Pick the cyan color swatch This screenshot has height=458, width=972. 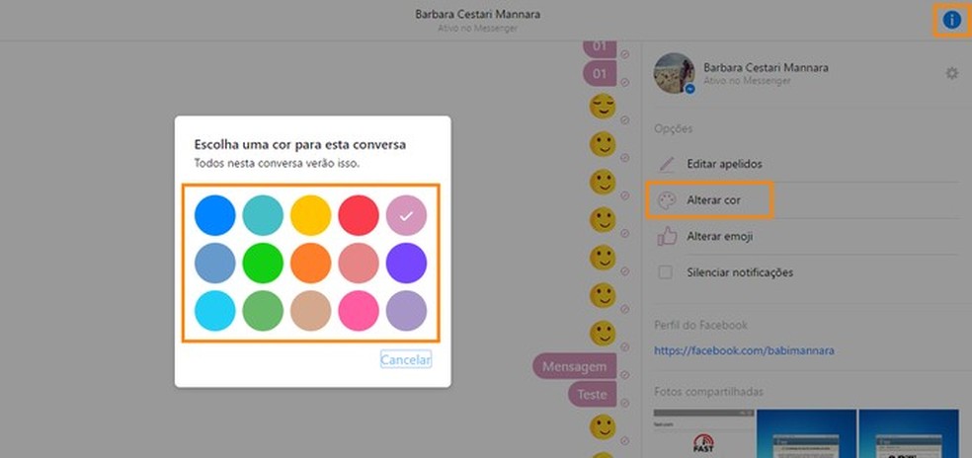pos(215,311)
